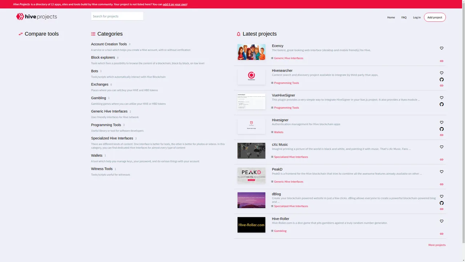Open the Log in page

(x=417, y=17)
